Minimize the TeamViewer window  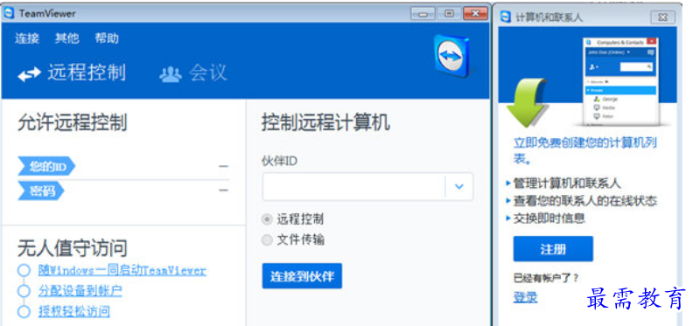(x=423, y=14)
